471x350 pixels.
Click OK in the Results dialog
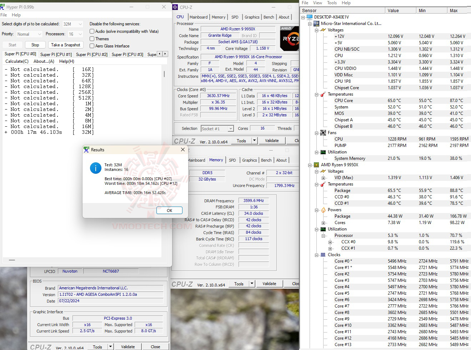[x=170, y=210]
